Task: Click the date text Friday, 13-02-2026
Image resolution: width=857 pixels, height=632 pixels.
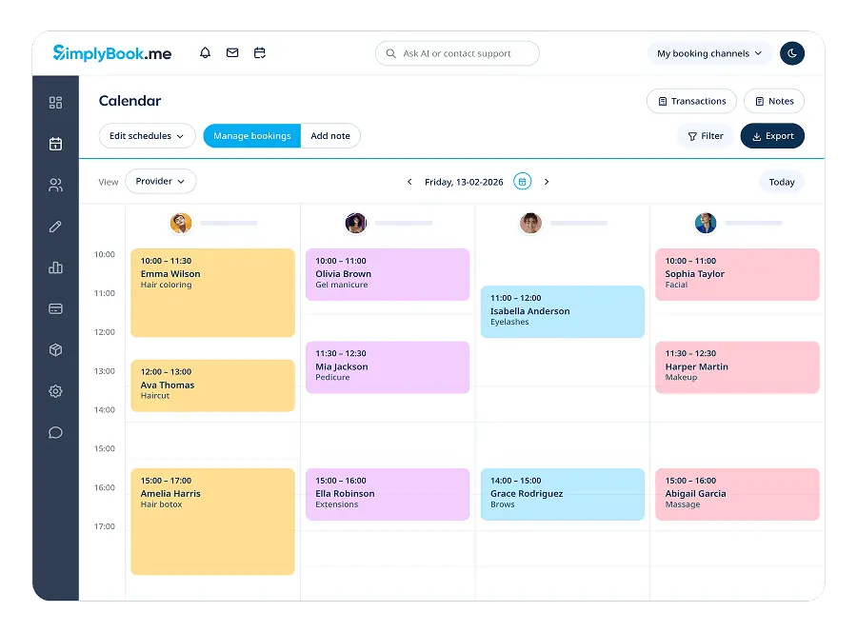Action: click(x=464, y=182)
